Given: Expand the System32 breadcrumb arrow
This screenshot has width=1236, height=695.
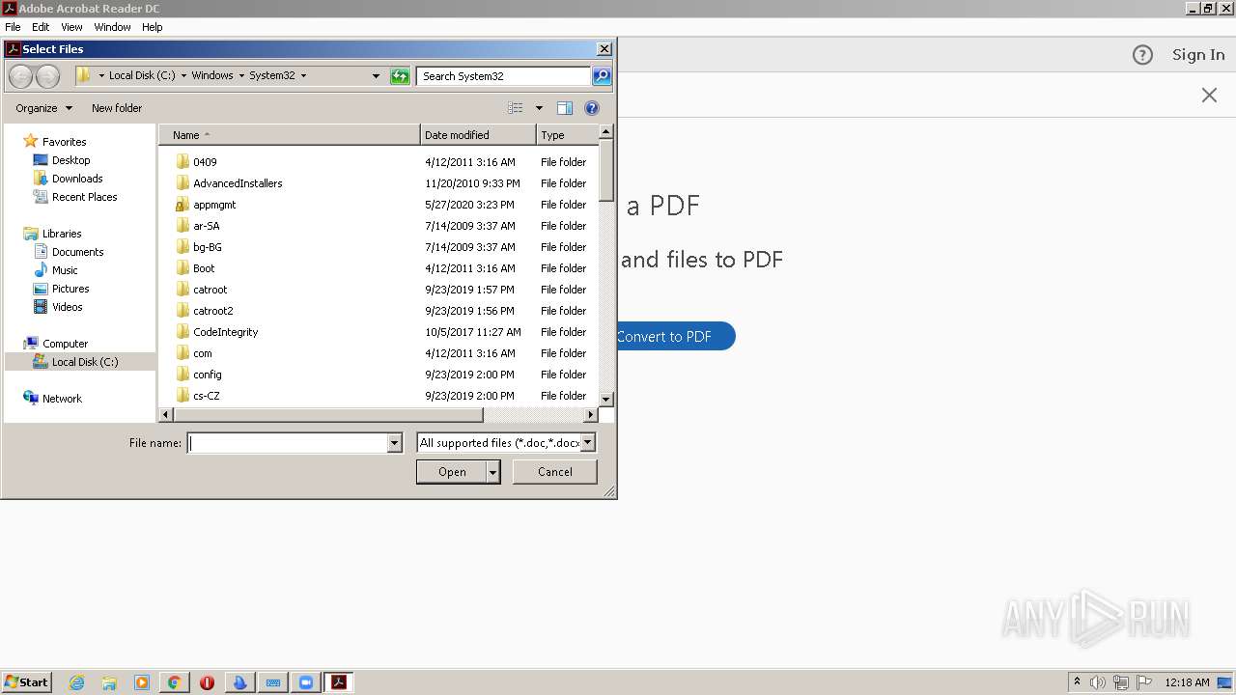Looking at the screenshot, I should [x=303, y=75].
